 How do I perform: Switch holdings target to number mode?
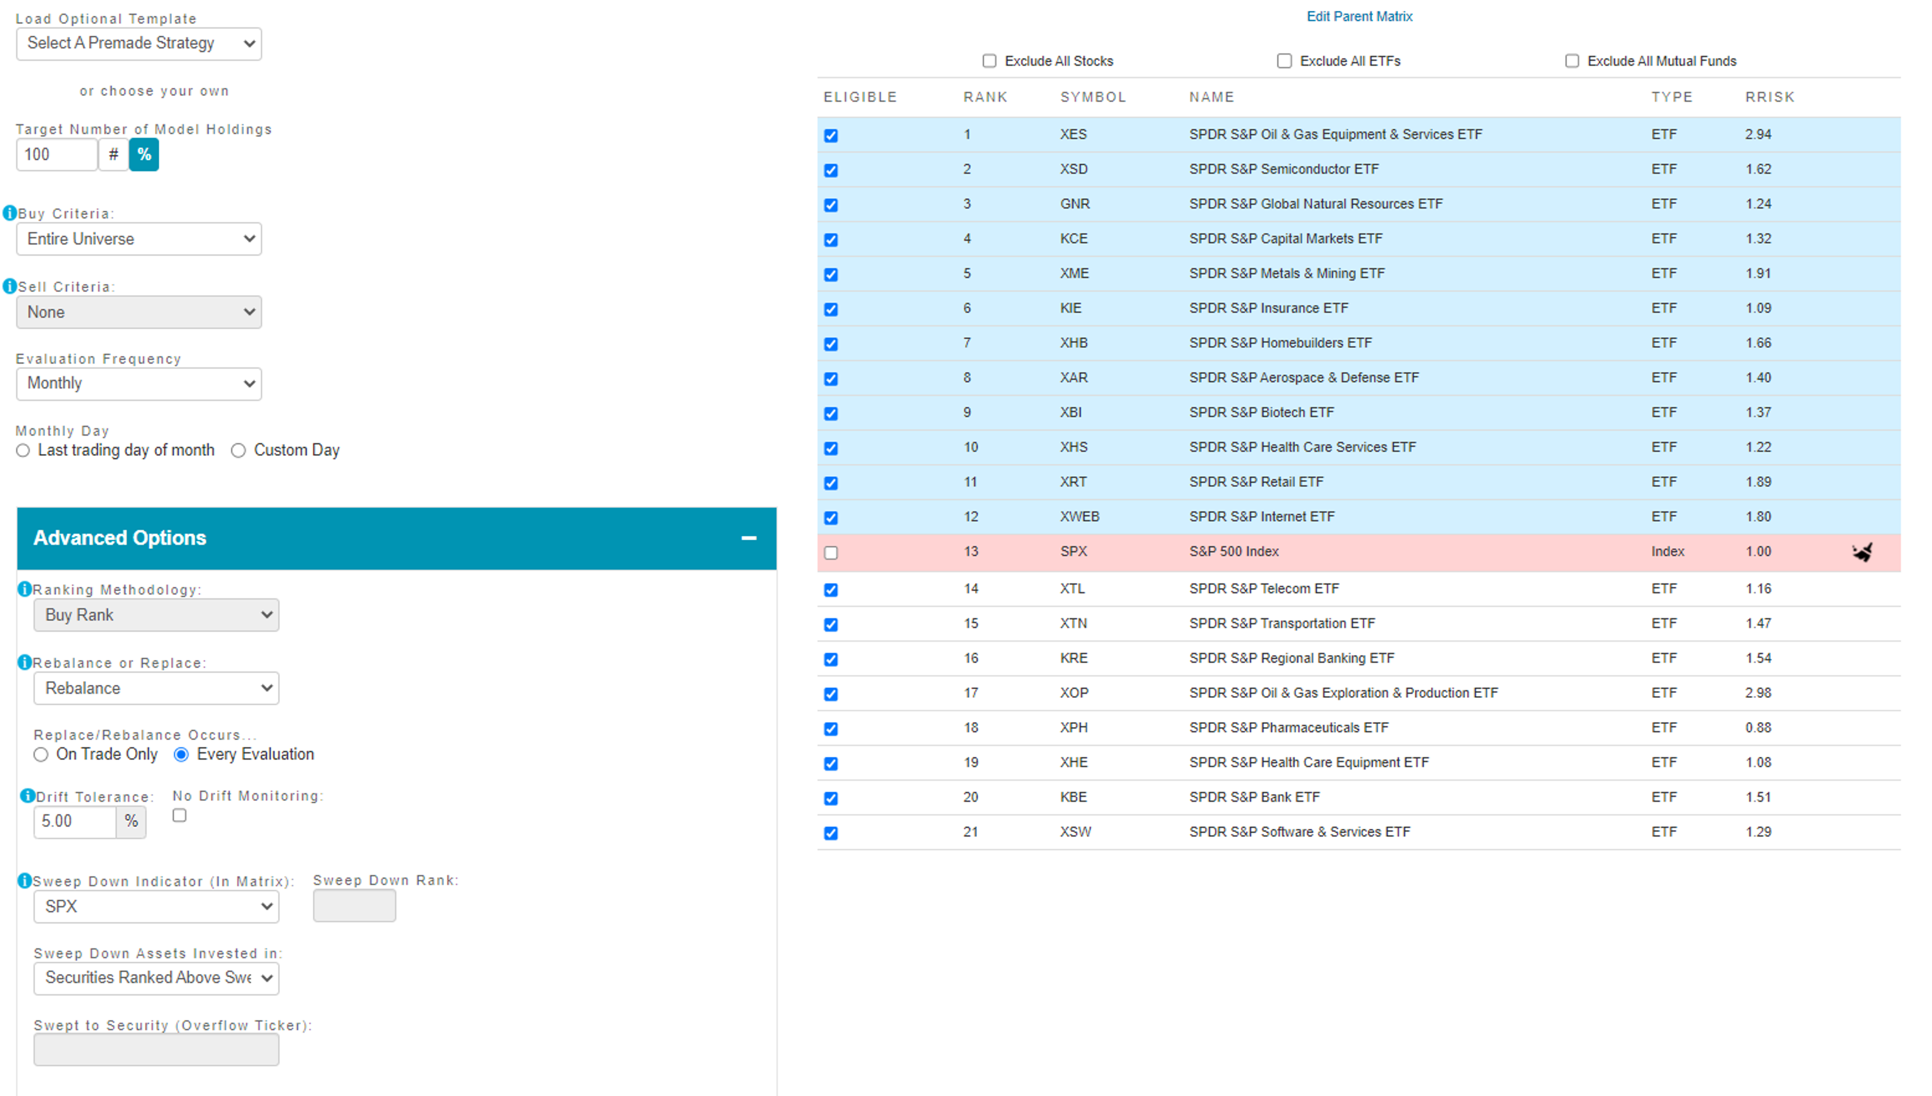(113, 154)
